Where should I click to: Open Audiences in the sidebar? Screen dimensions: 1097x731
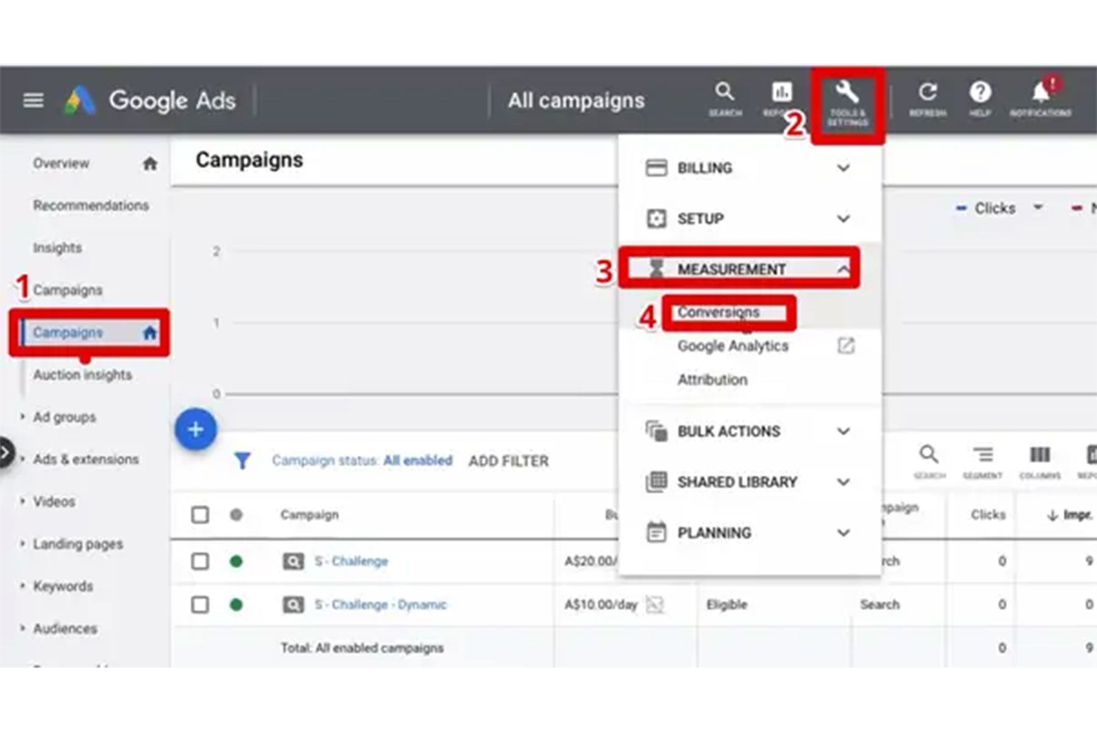[64, 628]
